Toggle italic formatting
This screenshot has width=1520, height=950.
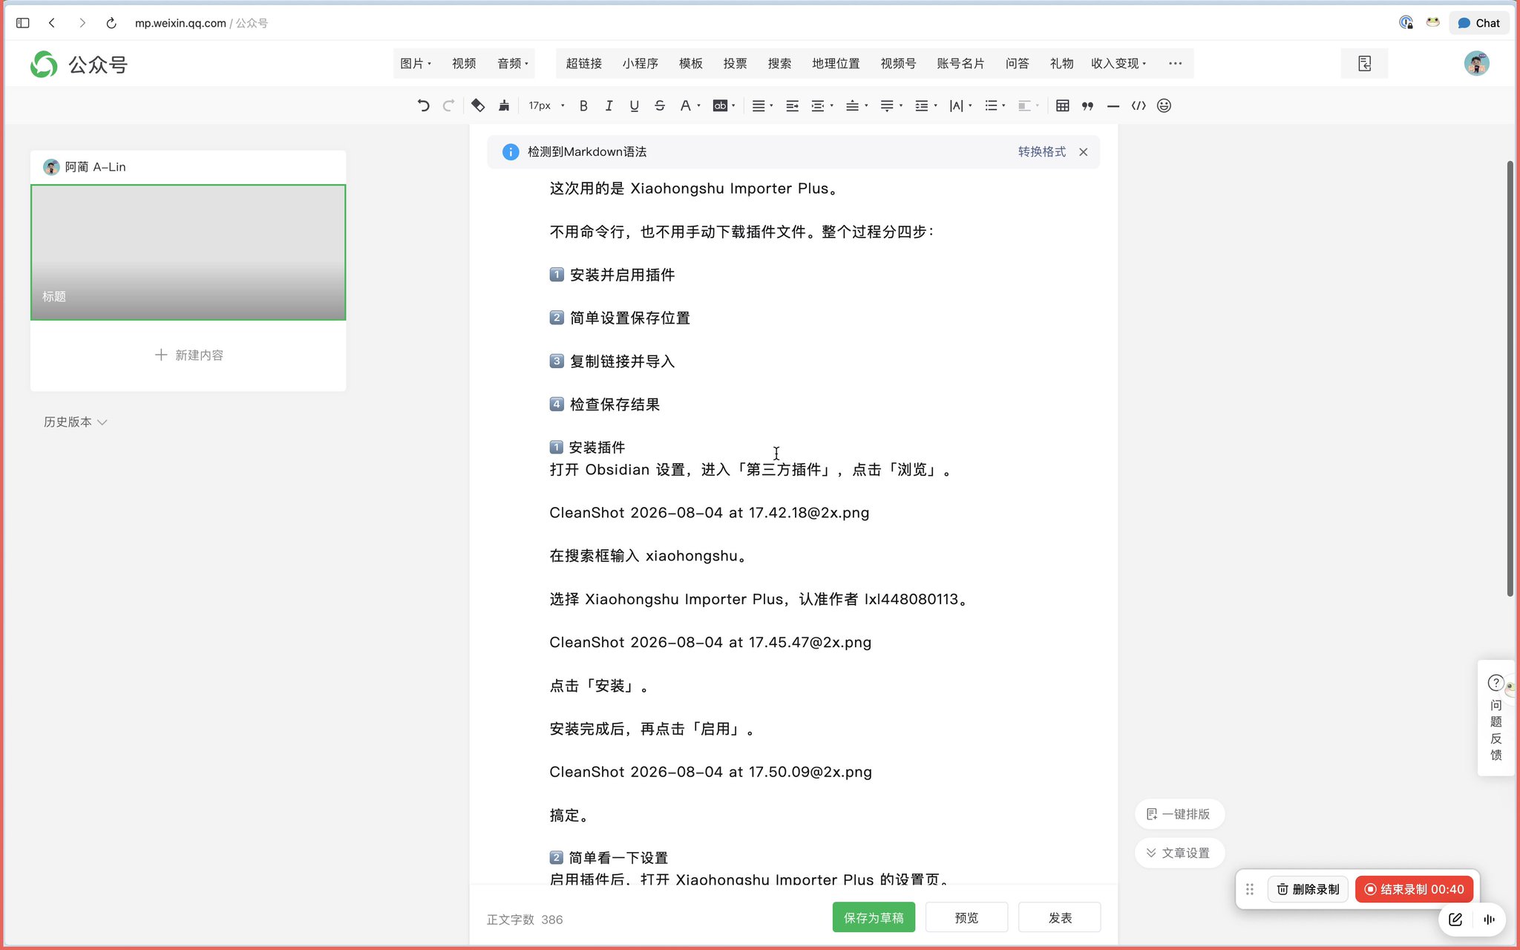tap(609, 105)
